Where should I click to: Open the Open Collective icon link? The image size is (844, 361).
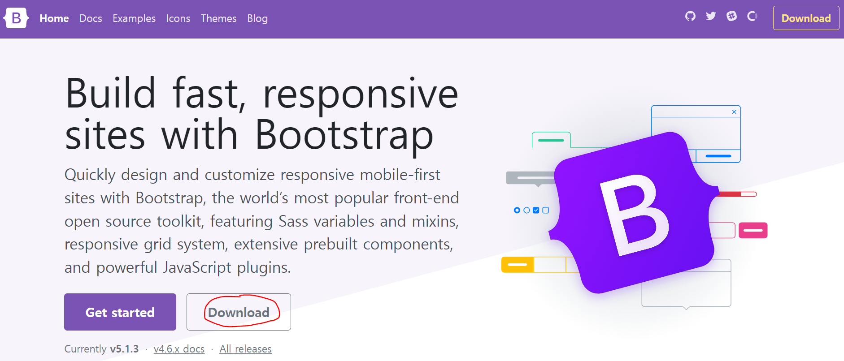coord(752,17)
